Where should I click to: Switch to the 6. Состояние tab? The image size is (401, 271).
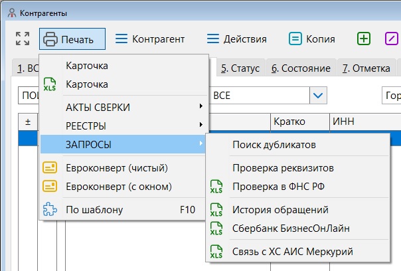(x=301, y=68)
